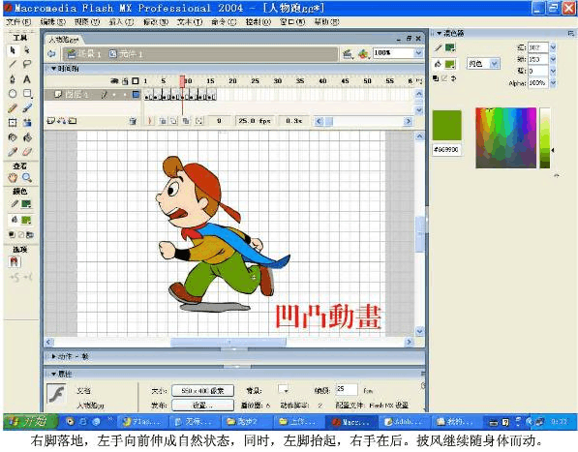Select the Zoom magnifier tool

point(27,177)
